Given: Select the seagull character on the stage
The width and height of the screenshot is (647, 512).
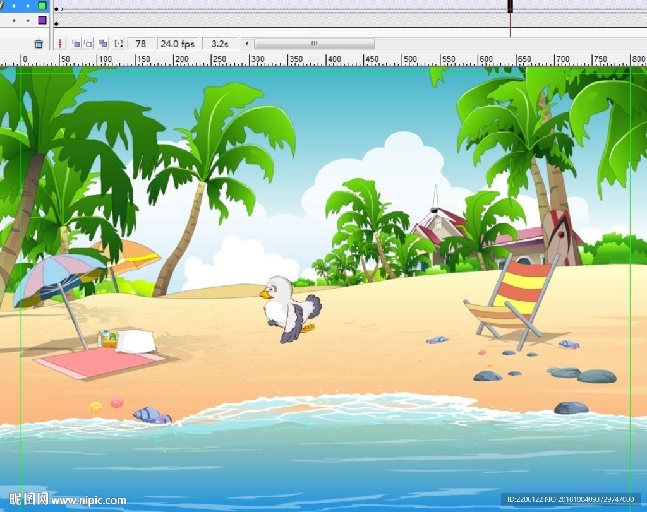Looking at the screenshot, I should pyautogui.click(x=288, y=309).
